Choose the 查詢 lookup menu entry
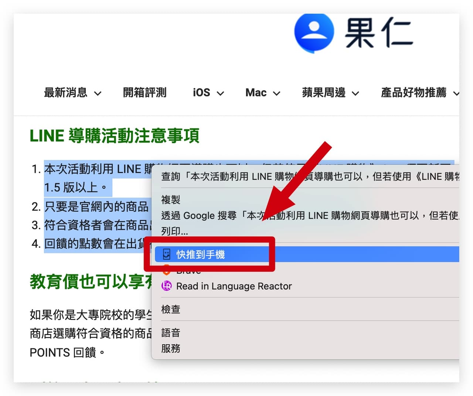The width and height of the screenshot is (473, 396). (310, 176)
